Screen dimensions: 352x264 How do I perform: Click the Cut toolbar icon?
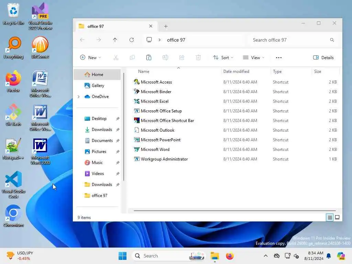point(116,58)
